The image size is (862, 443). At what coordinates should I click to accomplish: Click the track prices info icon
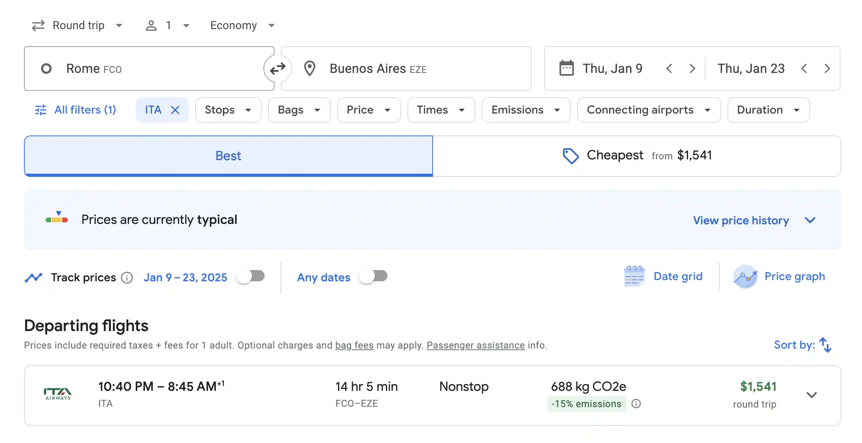(x=127, y=277)
